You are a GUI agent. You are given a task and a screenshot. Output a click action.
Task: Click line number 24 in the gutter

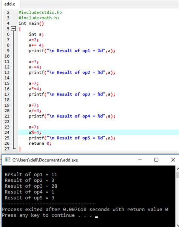coord(7,132)
